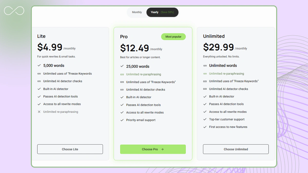Switch billing to Monthly

pyautogui.click(x=137, y=12)
